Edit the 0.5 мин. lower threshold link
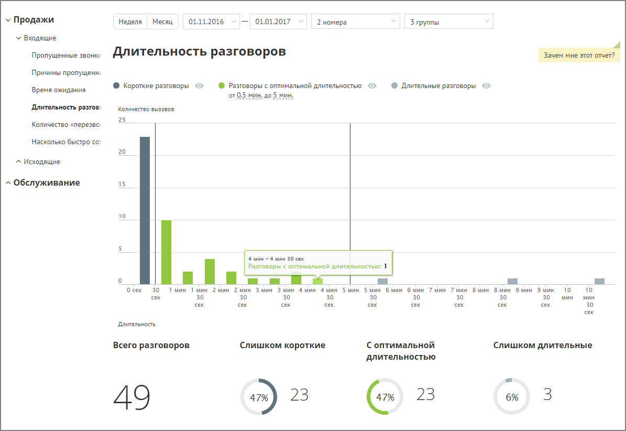Viewport: 626px width, 431px height. tap(249, 95)
